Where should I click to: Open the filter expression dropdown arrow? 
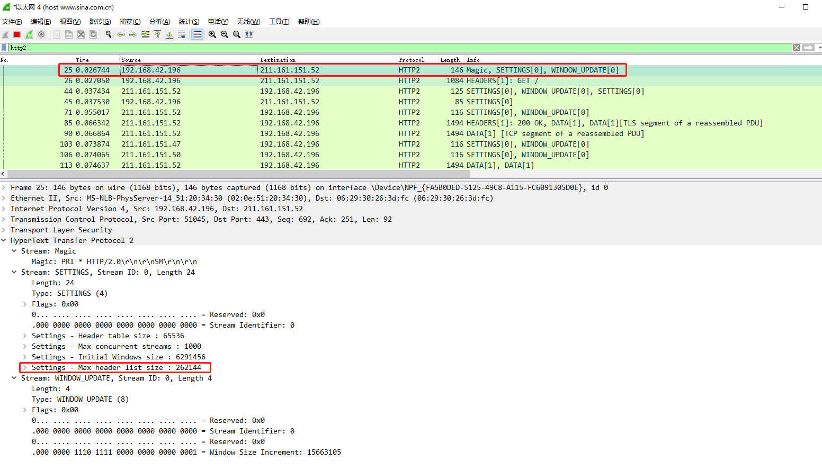pyautogui.click(x=819, y=48)
